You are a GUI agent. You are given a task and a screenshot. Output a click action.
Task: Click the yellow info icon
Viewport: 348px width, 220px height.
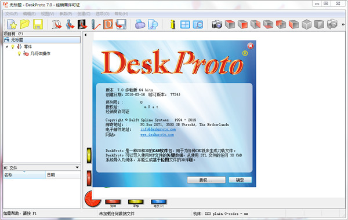coord(172,24)
